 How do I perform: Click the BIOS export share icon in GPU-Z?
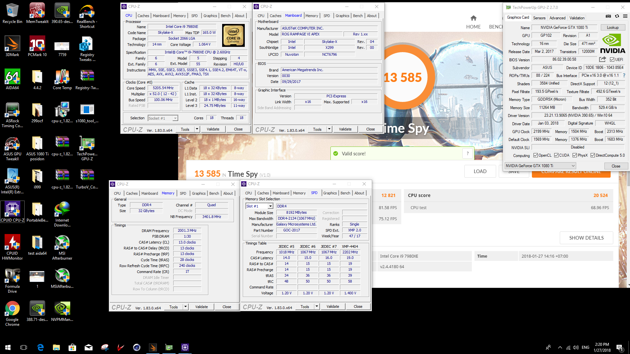602,59
